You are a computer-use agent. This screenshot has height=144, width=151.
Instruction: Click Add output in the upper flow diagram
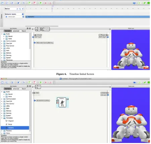[102, 37]
